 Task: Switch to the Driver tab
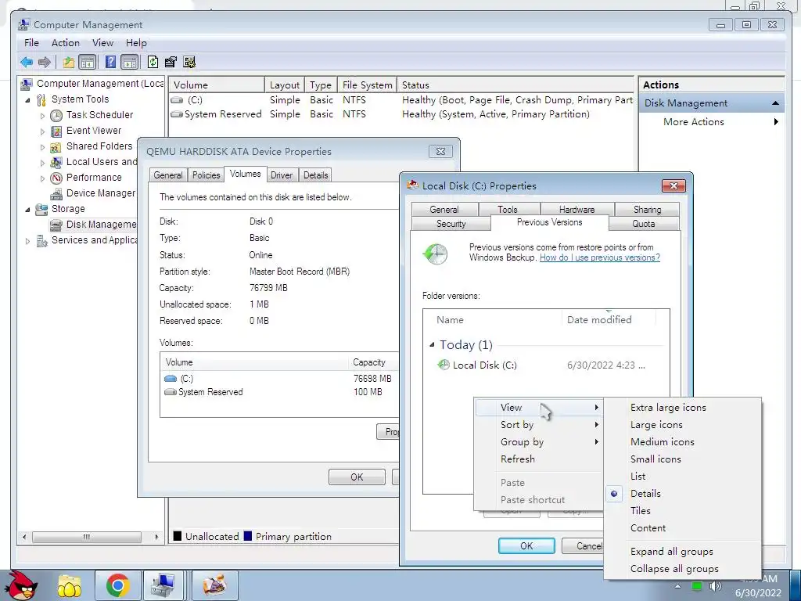(282, 175)
